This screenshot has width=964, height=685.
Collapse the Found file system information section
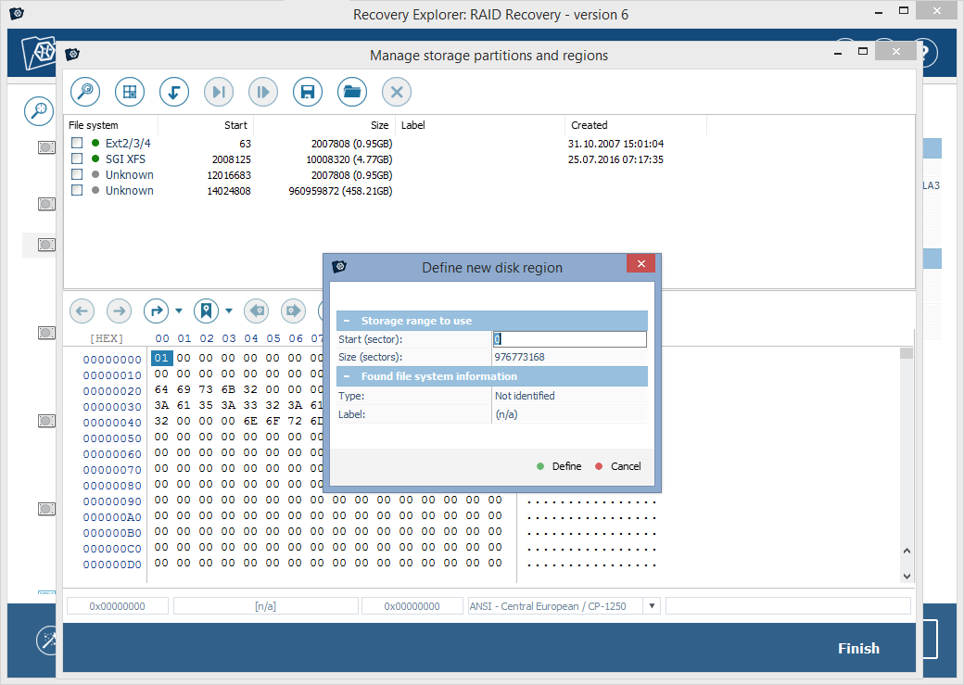click(347, 376)
